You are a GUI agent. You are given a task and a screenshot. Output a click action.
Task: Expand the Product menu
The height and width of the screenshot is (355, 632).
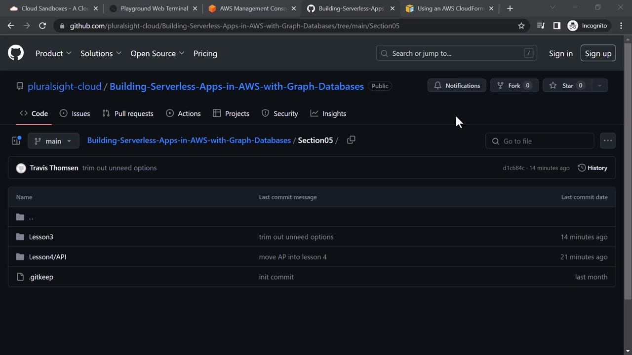tap(53, 53)
